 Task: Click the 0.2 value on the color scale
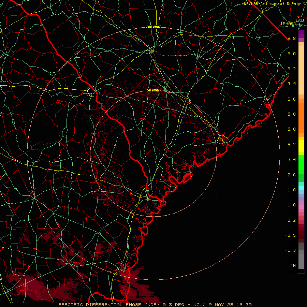(292, 220)
